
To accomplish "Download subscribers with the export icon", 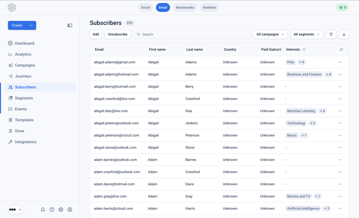I will (x=344, y=34).
